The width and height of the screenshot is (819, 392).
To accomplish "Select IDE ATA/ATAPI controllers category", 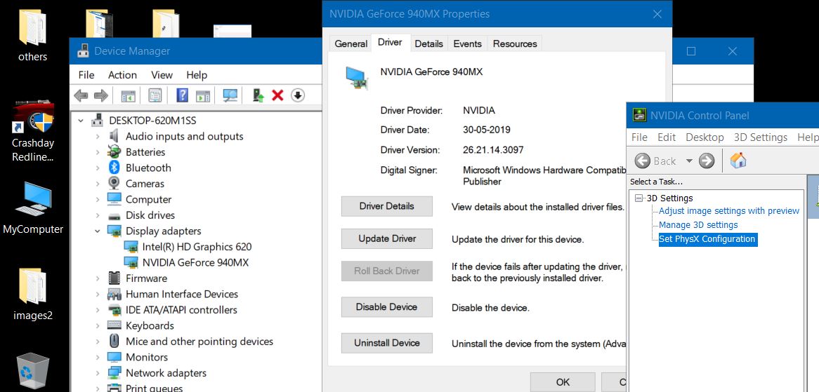I will click(x=181, y=310).
